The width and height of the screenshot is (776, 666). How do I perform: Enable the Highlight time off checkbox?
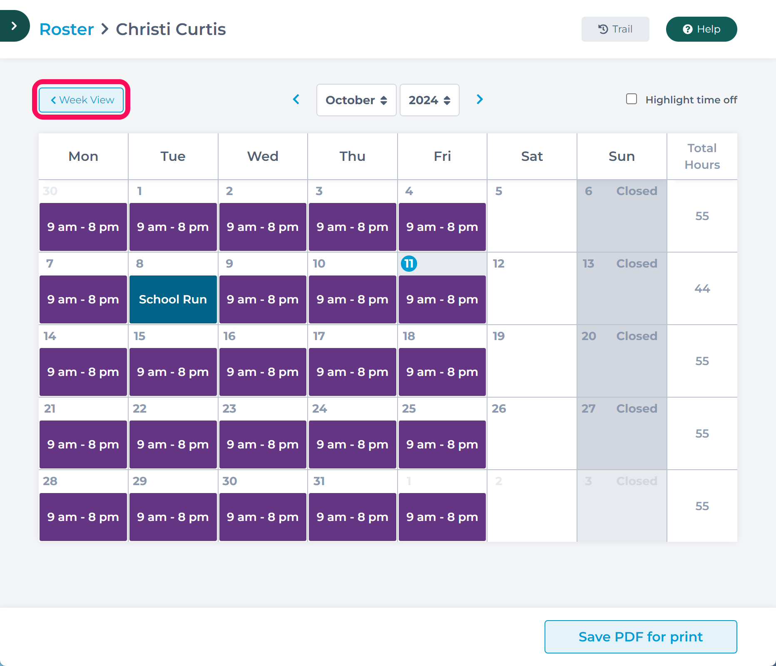coord(632,99)
